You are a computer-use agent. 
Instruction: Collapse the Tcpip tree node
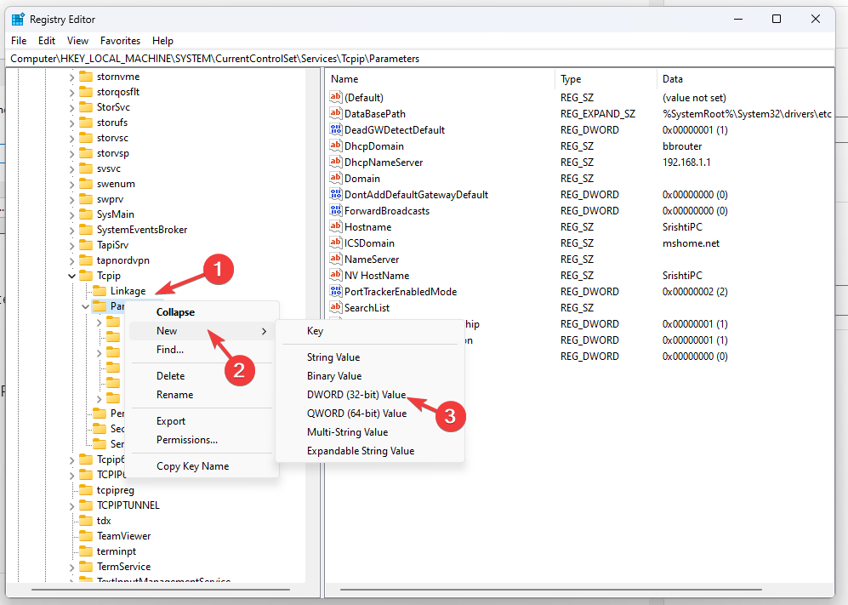pyautogui.click(x=71, y=276)
